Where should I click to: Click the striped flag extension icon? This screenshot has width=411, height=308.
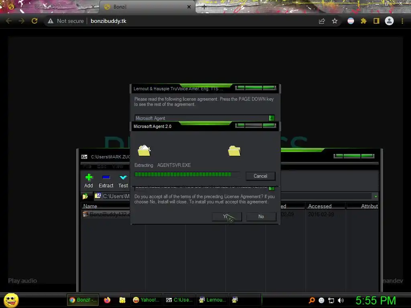coord(351,21)
